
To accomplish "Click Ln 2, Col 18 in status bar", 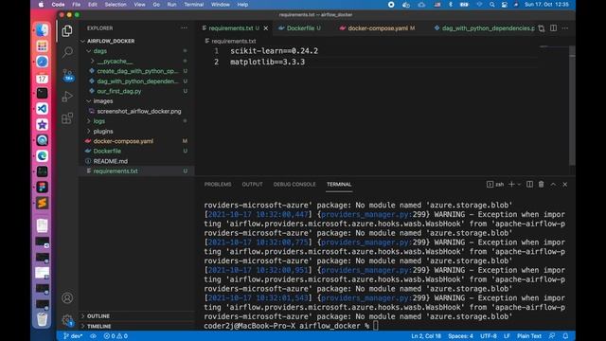I will pyautogui.click(x=426, y=336).
